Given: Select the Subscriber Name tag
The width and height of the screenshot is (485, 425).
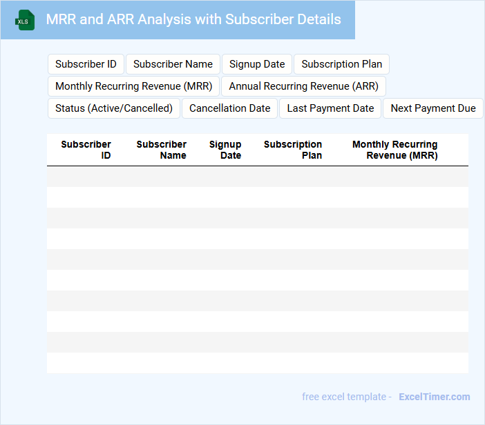Looking at the screenshot, I should pos(173,64).
